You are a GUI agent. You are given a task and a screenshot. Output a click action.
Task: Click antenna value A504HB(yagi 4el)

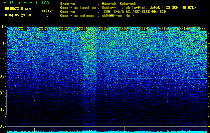(x=118, y=16)
